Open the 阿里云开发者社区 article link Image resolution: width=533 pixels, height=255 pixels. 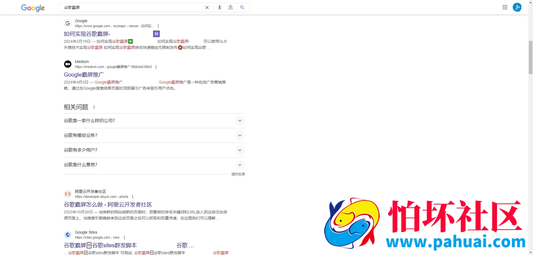click(x=108, y=204)
